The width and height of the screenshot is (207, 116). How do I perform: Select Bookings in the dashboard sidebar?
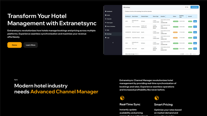113,34
